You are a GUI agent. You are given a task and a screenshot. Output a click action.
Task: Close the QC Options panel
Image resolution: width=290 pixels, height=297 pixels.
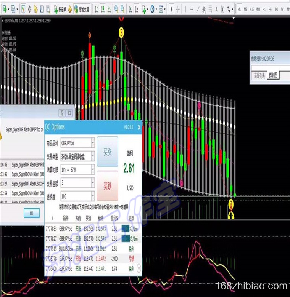point(139,127)
